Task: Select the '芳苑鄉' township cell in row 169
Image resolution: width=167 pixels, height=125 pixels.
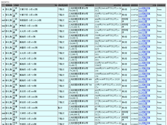Action: click(16, 119)
